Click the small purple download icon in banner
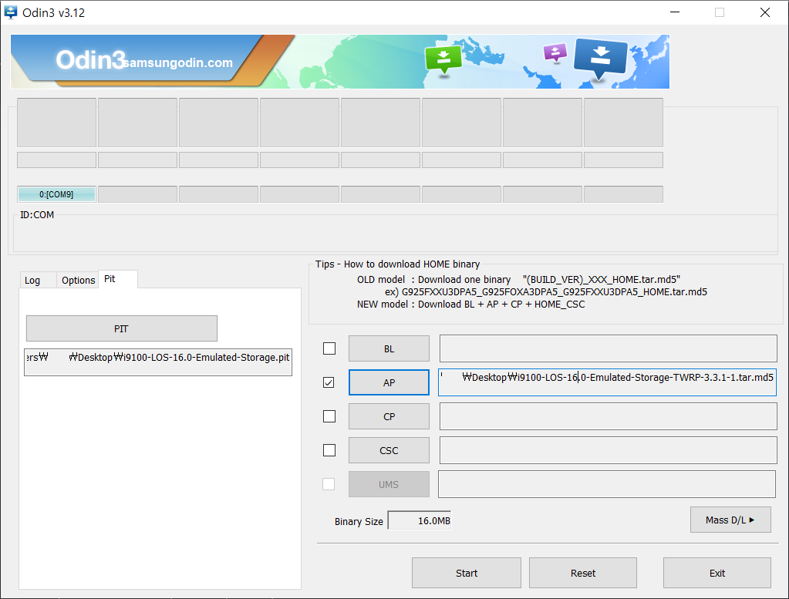This screenshot has height=599, width=789. click(x=555, y=52)
